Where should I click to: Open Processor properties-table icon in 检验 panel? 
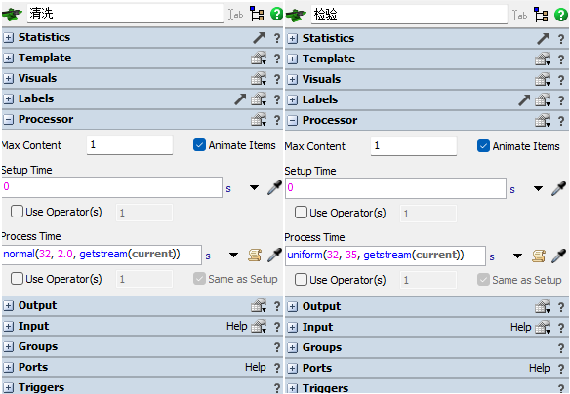(543, 121)
